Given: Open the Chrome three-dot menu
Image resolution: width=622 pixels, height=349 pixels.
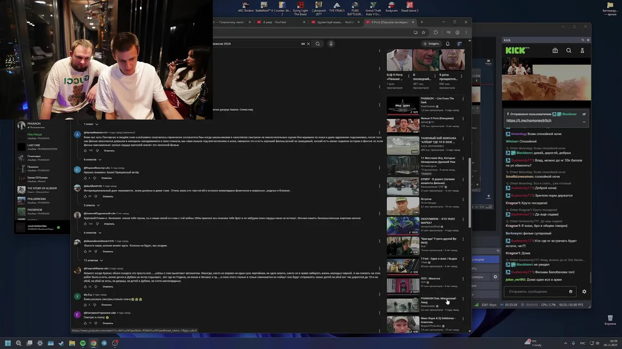Looking at the screenshot, I should pos(466,32).
